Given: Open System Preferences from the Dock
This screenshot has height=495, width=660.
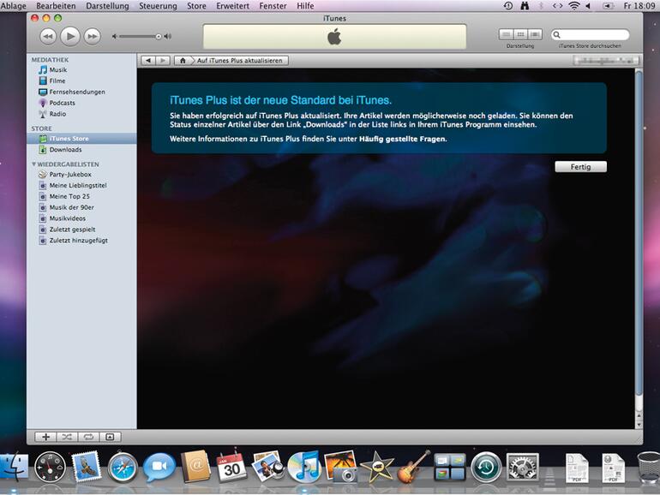Looking at the screenshot, I should tap(522, 467).
